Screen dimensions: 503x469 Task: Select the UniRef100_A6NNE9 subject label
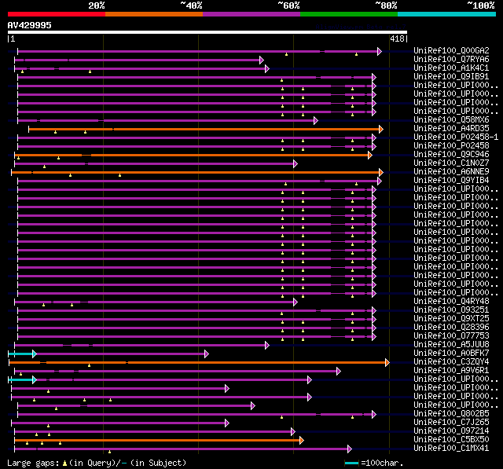[451, 171]
